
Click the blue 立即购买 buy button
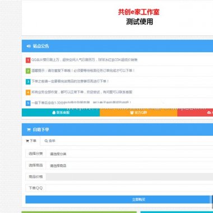(x=119, y=200)
